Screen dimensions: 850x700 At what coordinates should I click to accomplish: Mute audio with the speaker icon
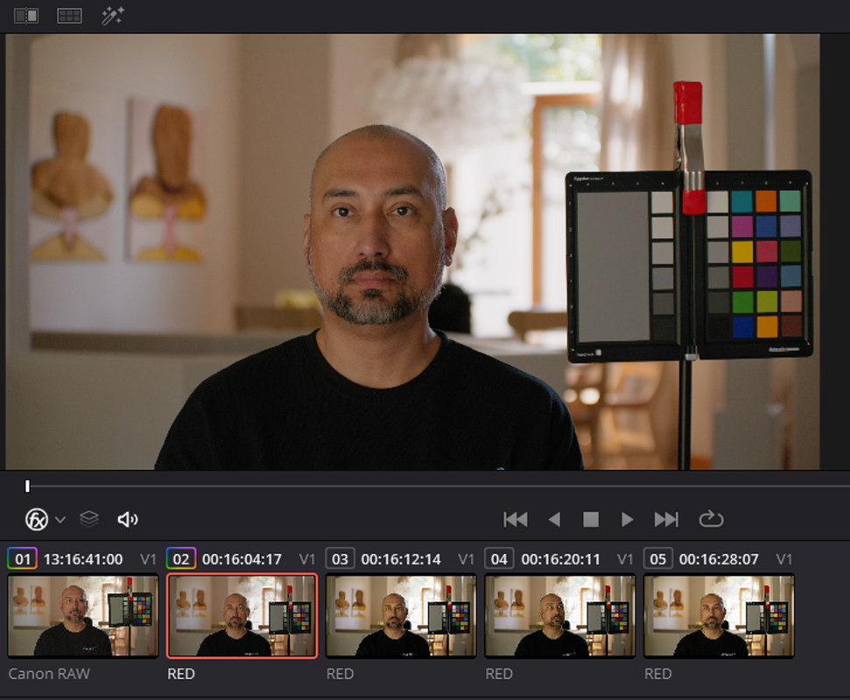click(x=128, y=520)
